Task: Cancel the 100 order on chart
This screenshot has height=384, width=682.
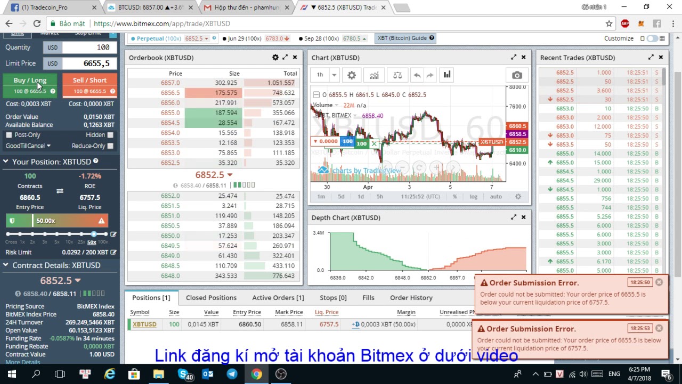Action: point(374,143)
